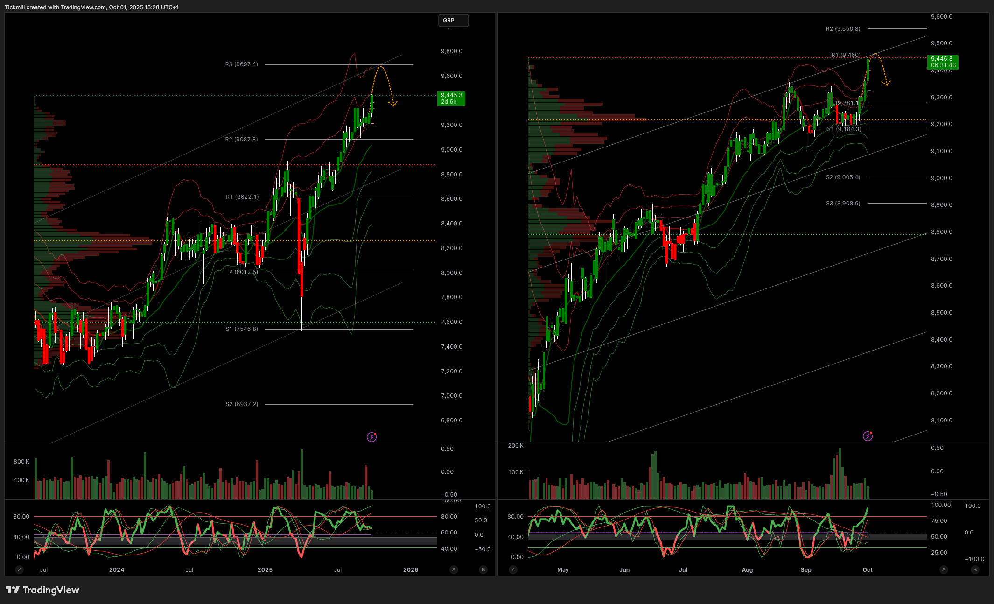Click the TradingView wordmark text

tap(51, 590)
